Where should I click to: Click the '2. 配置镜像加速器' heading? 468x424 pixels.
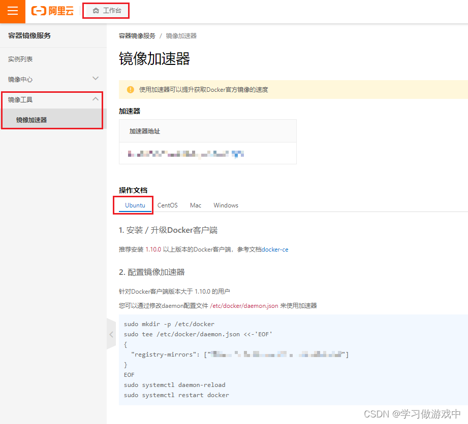pos(151,272)
